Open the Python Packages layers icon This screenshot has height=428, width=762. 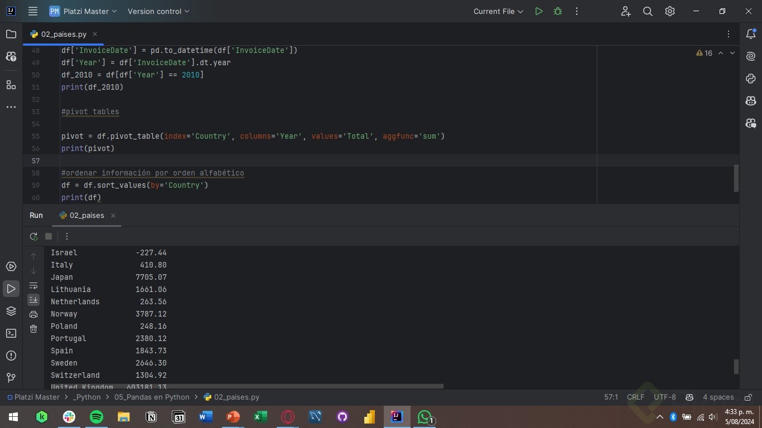[11, 311]
